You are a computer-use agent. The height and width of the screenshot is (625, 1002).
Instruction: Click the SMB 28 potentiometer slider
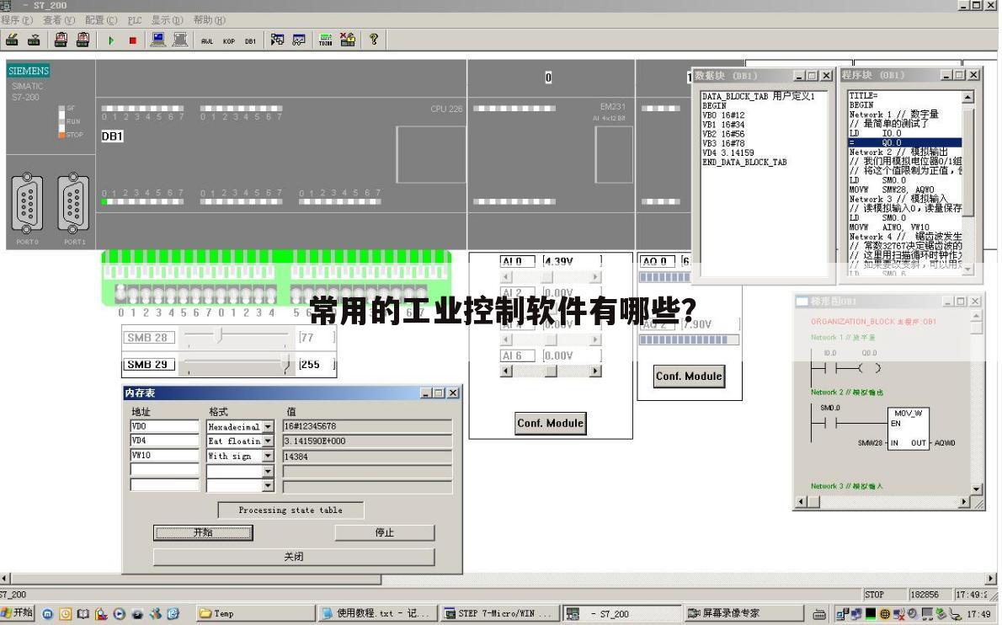pyautogui.click(x=220, y=337)
